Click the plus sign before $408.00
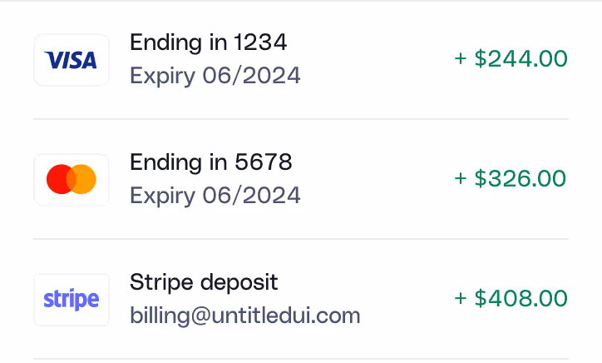 461,298
